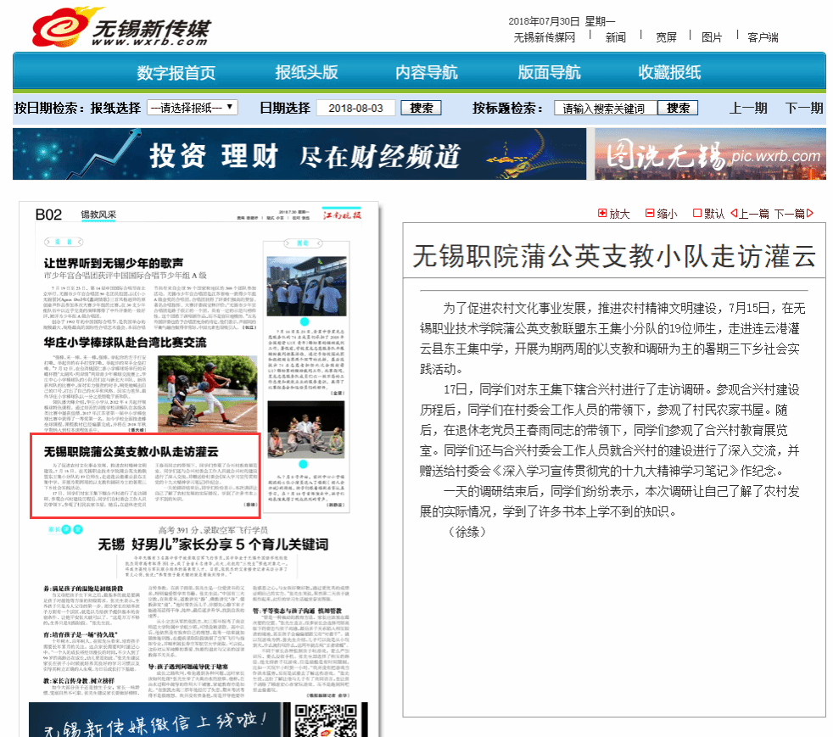This screenshot has height=737, width=833.
Task: Select the 收藏报纸 menu item
Action: (669, 72)
